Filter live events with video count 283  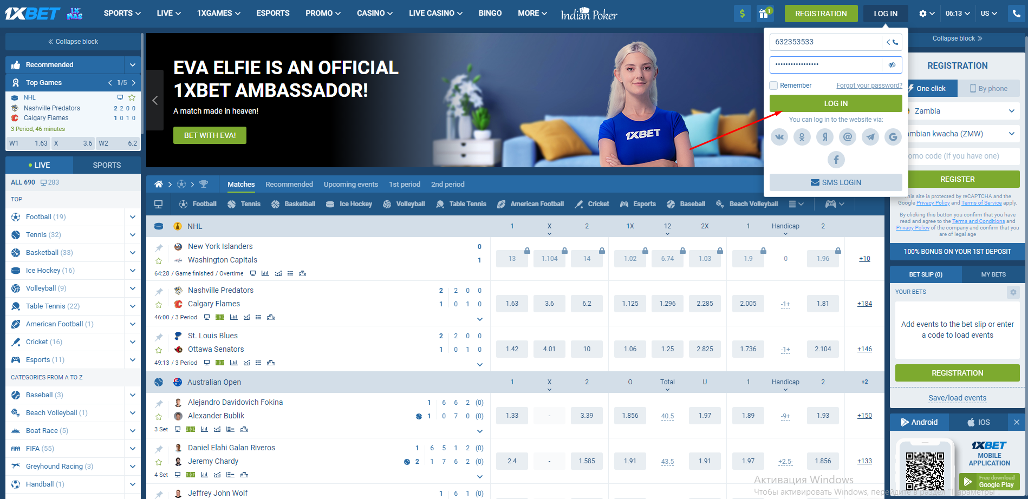pyautogui.click(x=50, y=182)
